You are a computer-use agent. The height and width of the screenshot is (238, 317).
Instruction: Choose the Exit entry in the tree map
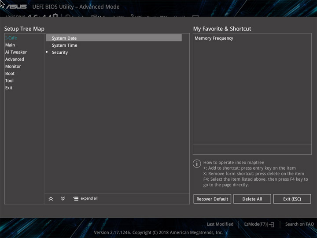(x=9, y=88)
